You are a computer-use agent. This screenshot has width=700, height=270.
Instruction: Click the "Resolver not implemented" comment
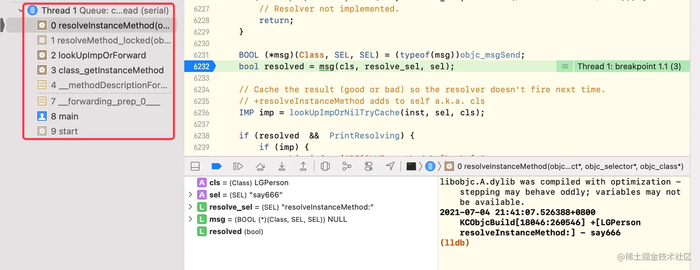(329, 9)
